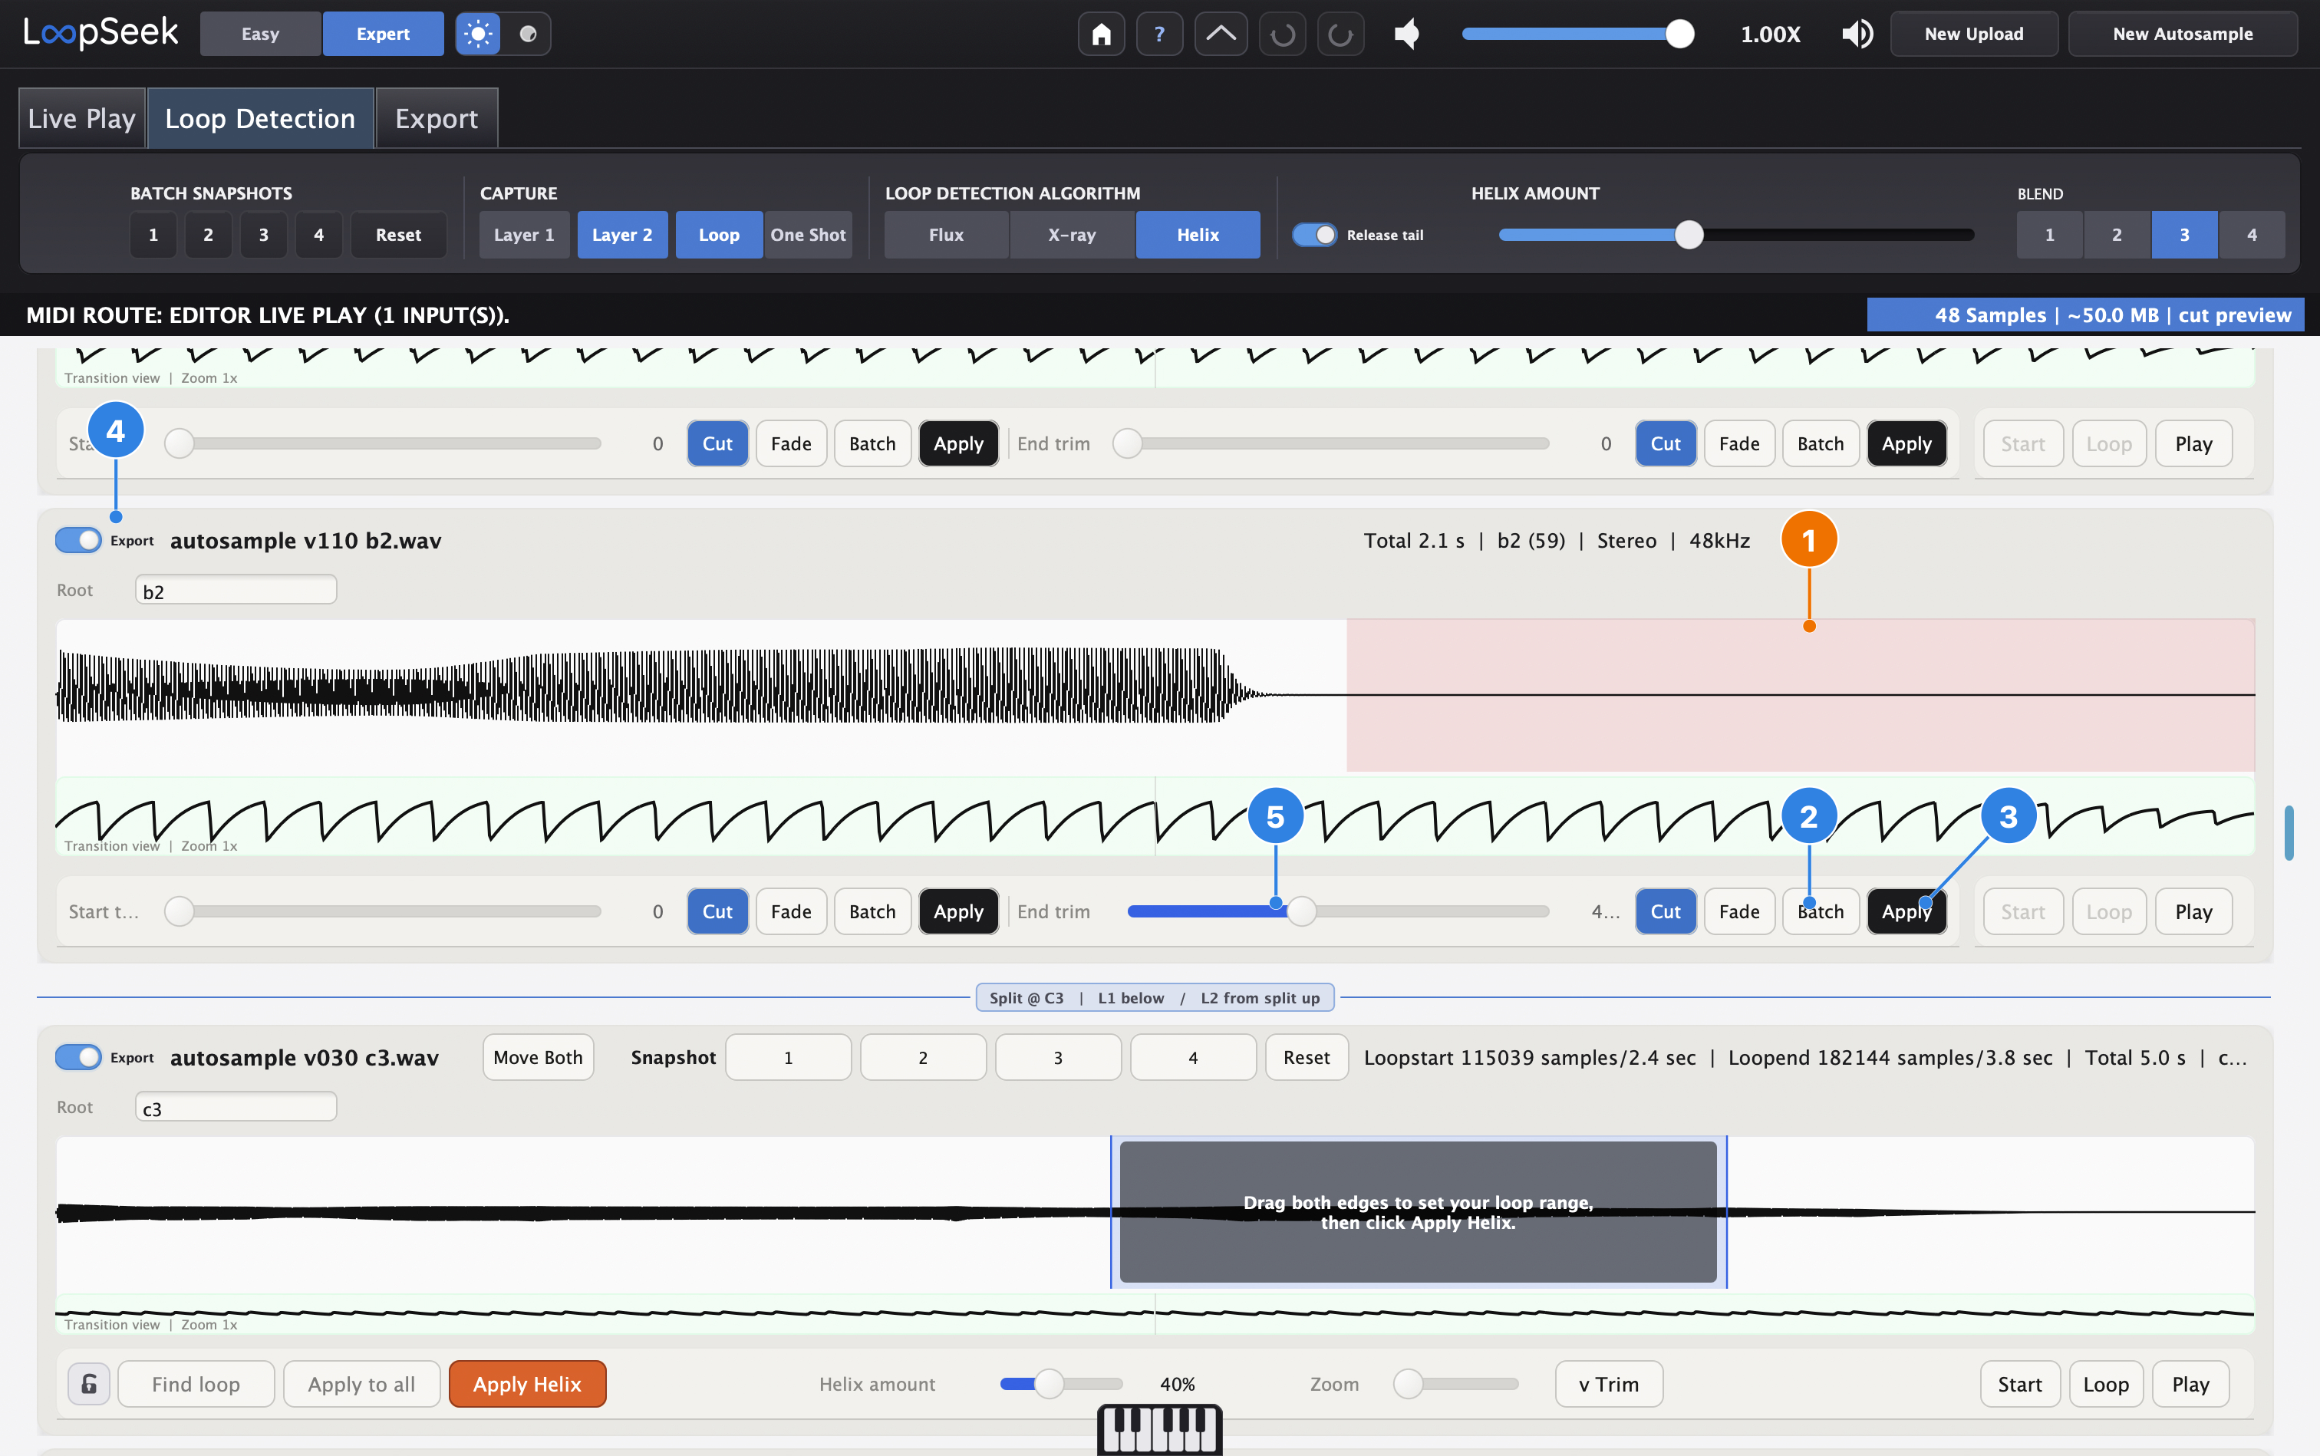This screenshot has width=2320, height=1456.
Task: Click the low volume speaker icon
Action: [x=1408, y=34]
